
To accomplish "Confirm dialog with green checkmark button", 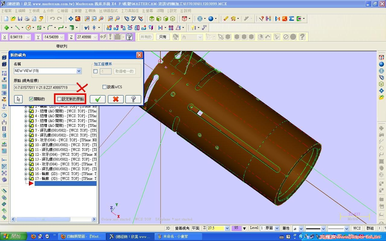I will [98, 99].
